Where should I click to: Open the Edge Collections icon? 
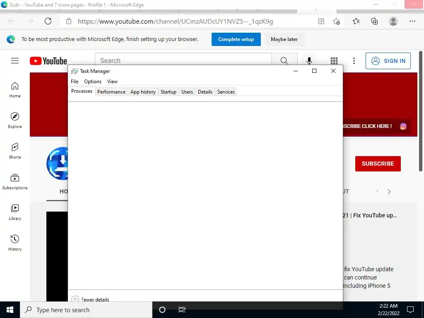pyautogui.click(x=374, y=22)
